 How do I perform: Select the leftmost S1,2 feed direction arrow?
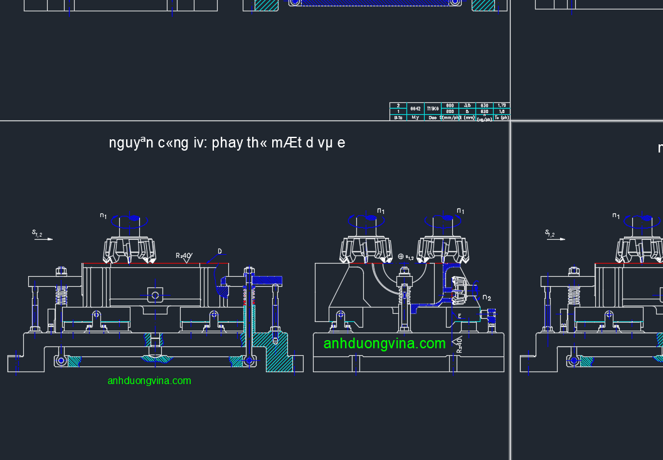point(42,235)
